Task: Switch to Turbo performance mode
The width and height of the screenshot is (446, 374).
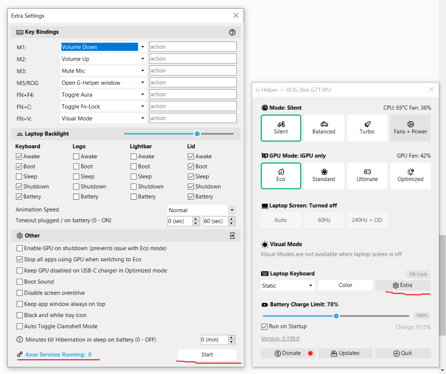Action: point(367,128)
